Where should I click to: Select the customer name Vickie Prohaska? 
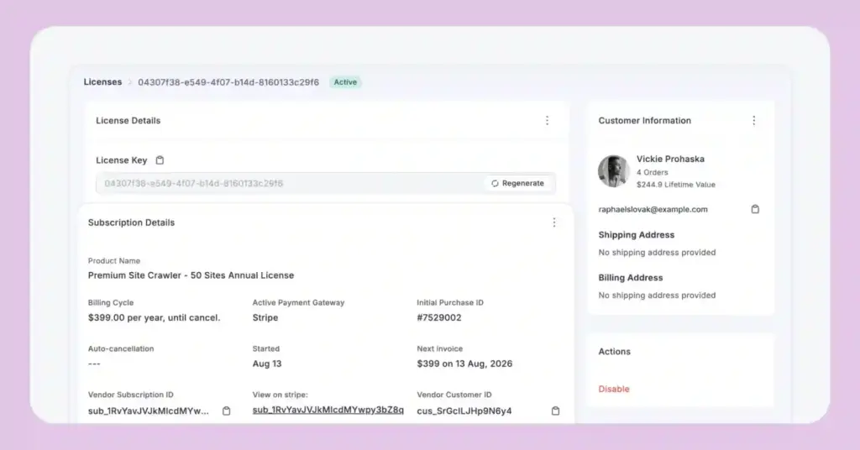pyautogui.click(x=670, y=159)
